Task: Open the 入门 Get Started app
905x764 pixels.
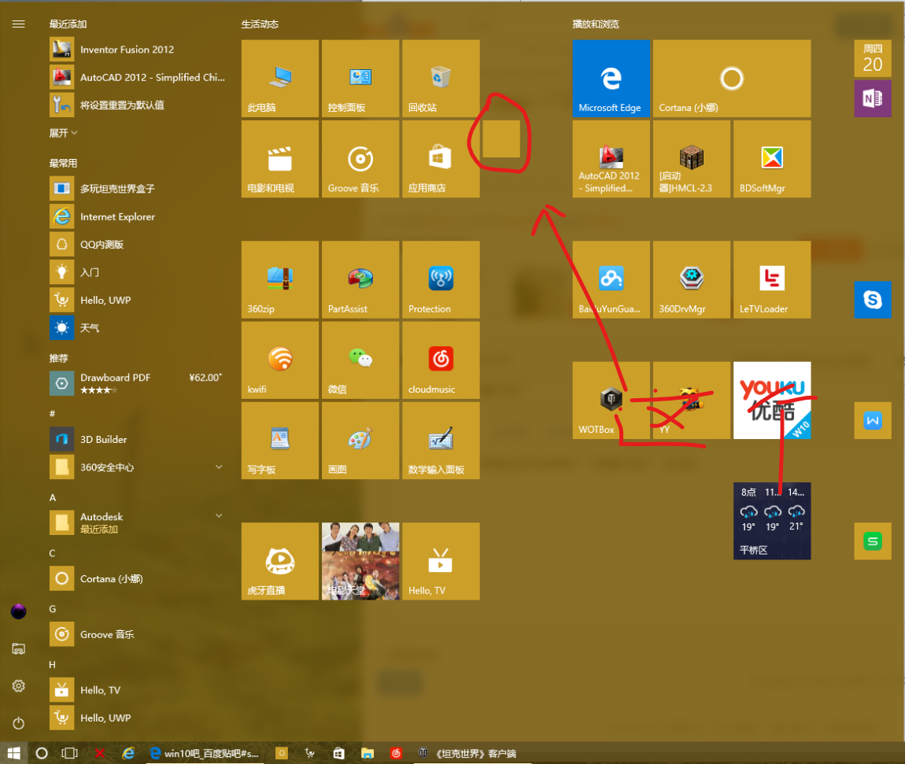Action: pyautogui.click(x=138, y=271)
